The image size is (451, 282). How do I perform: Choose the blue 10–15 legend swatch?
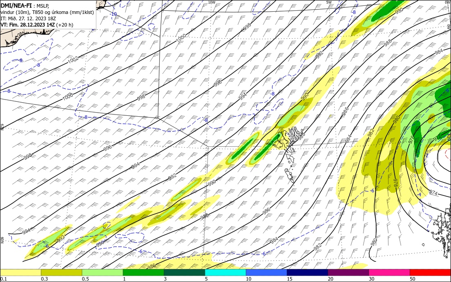(x=267, y=273)
